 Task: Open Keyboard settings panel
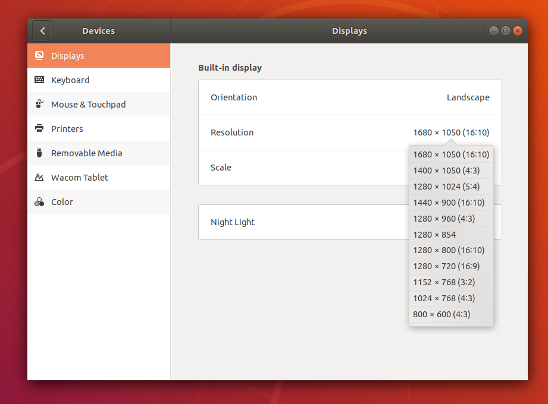(99, 80)
